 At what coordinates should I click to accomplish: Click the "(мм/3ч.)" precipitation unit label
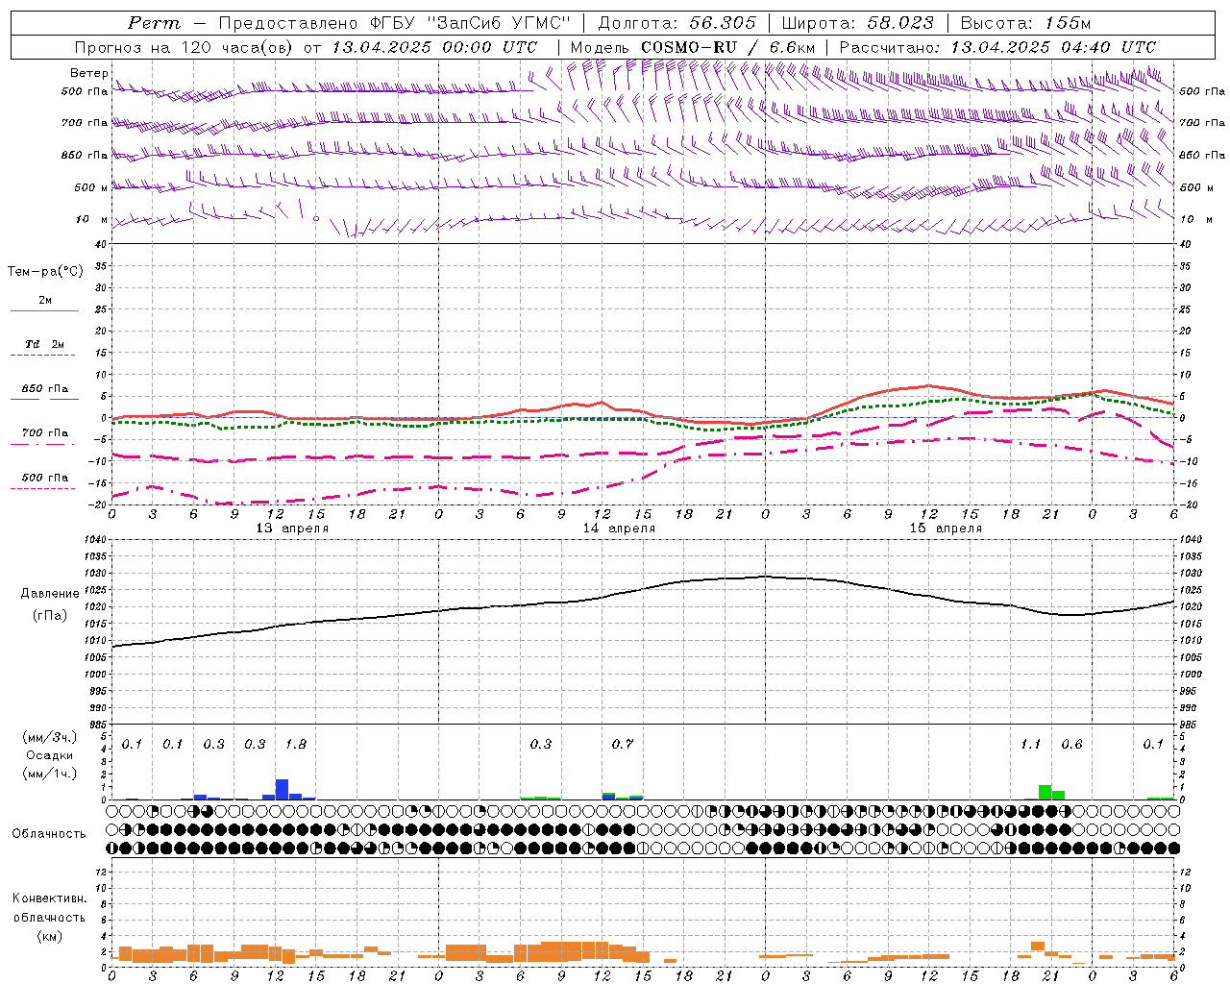(50, 737)
